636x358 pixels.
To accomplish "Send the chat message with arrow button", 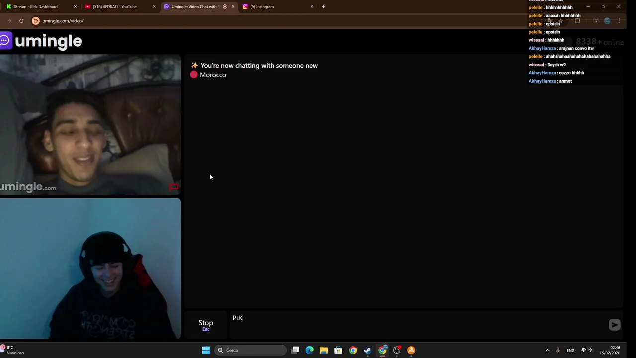I will [615, 325].
